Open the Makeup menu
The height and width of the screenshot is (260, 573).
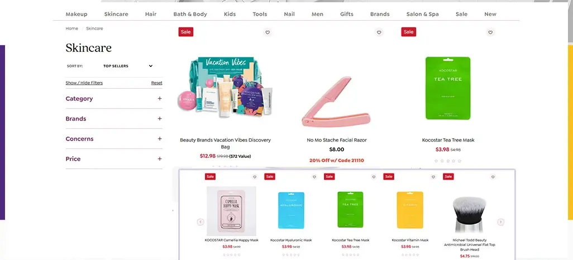[77, 15]
